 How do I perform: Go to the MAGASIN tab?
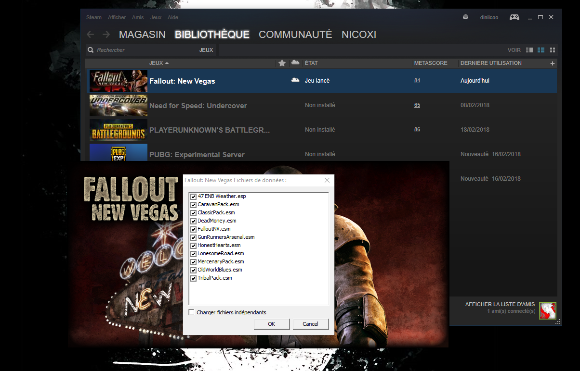click(x=142, y=35)
